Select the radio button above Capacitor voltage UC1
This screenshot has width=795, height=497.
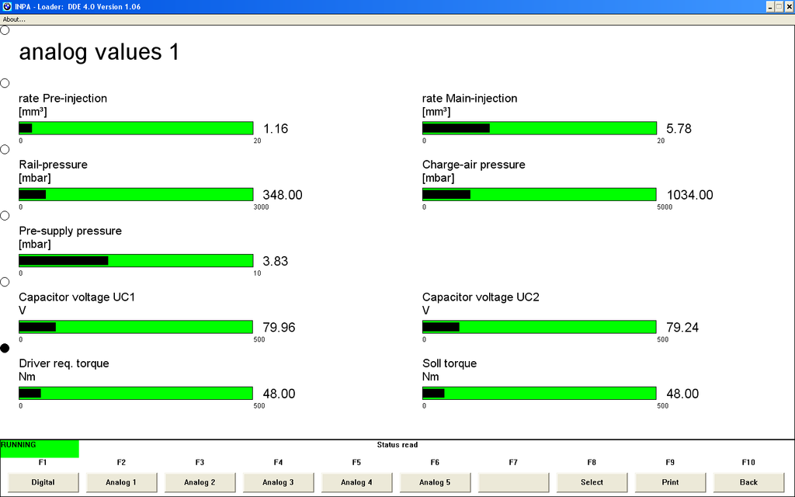pyautogui.click(x=5, y=282)
